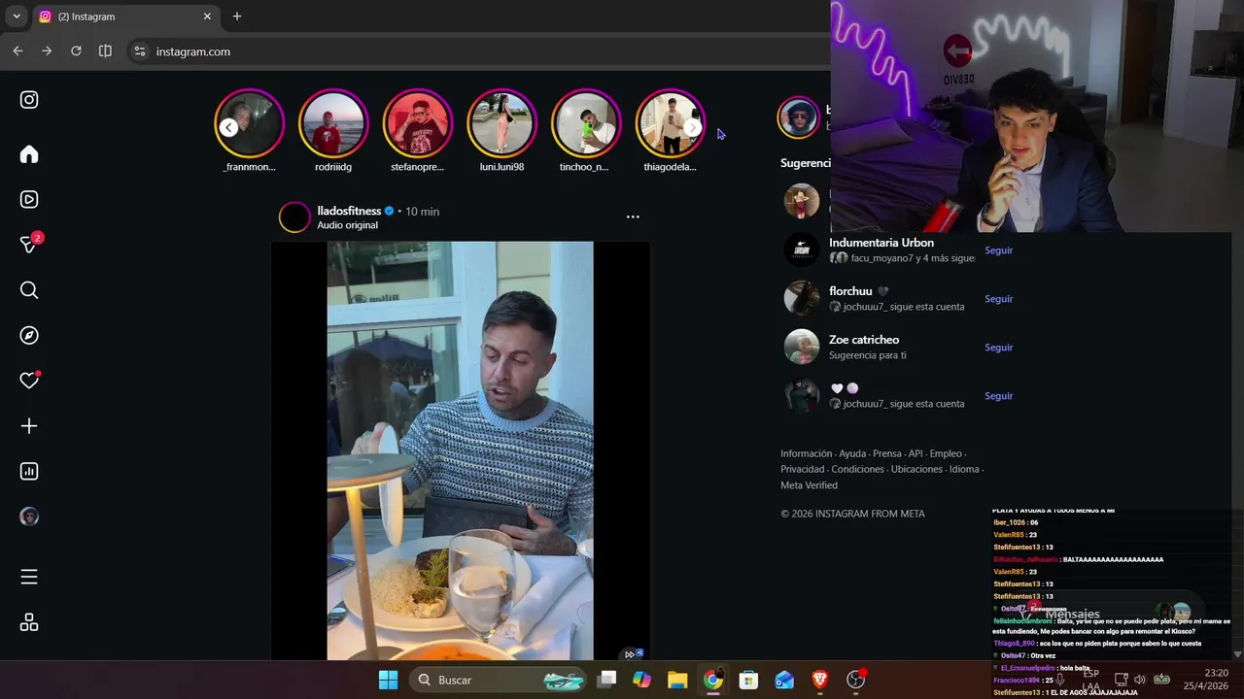Open Explore compass icon

coord(29,335)
